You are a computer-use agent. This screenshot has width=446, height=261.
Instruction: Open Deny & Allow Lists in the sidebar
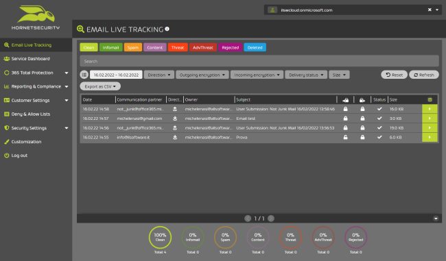tap(36, 114)
